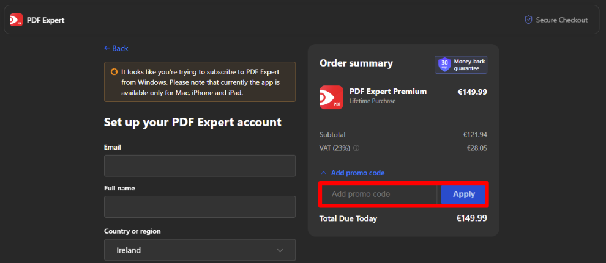Click the Secure Checkout shield icon
The image size is (606, 263).
[528, 20]
